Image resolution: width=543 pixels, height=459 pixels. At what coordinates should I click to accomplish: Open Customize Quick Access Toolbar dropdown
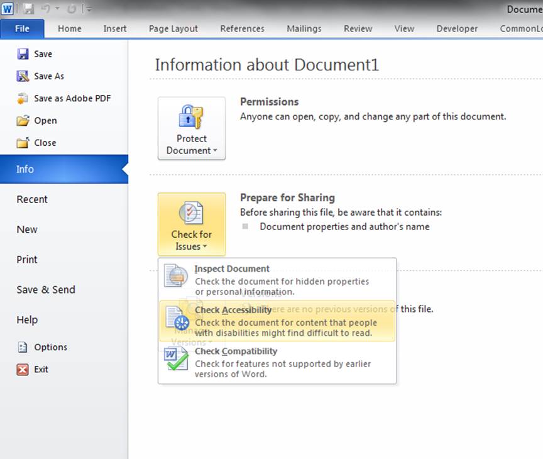click(89, 9)
